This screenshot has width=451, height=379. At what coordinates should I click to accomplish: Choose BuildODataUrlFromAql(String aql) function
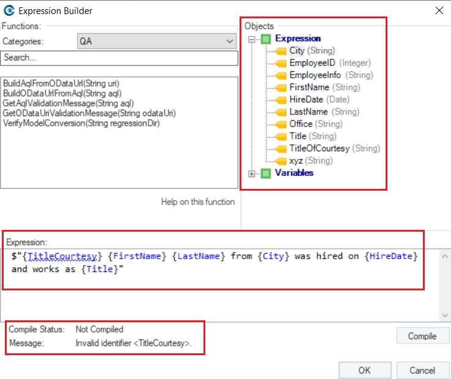tap(62, 94)
